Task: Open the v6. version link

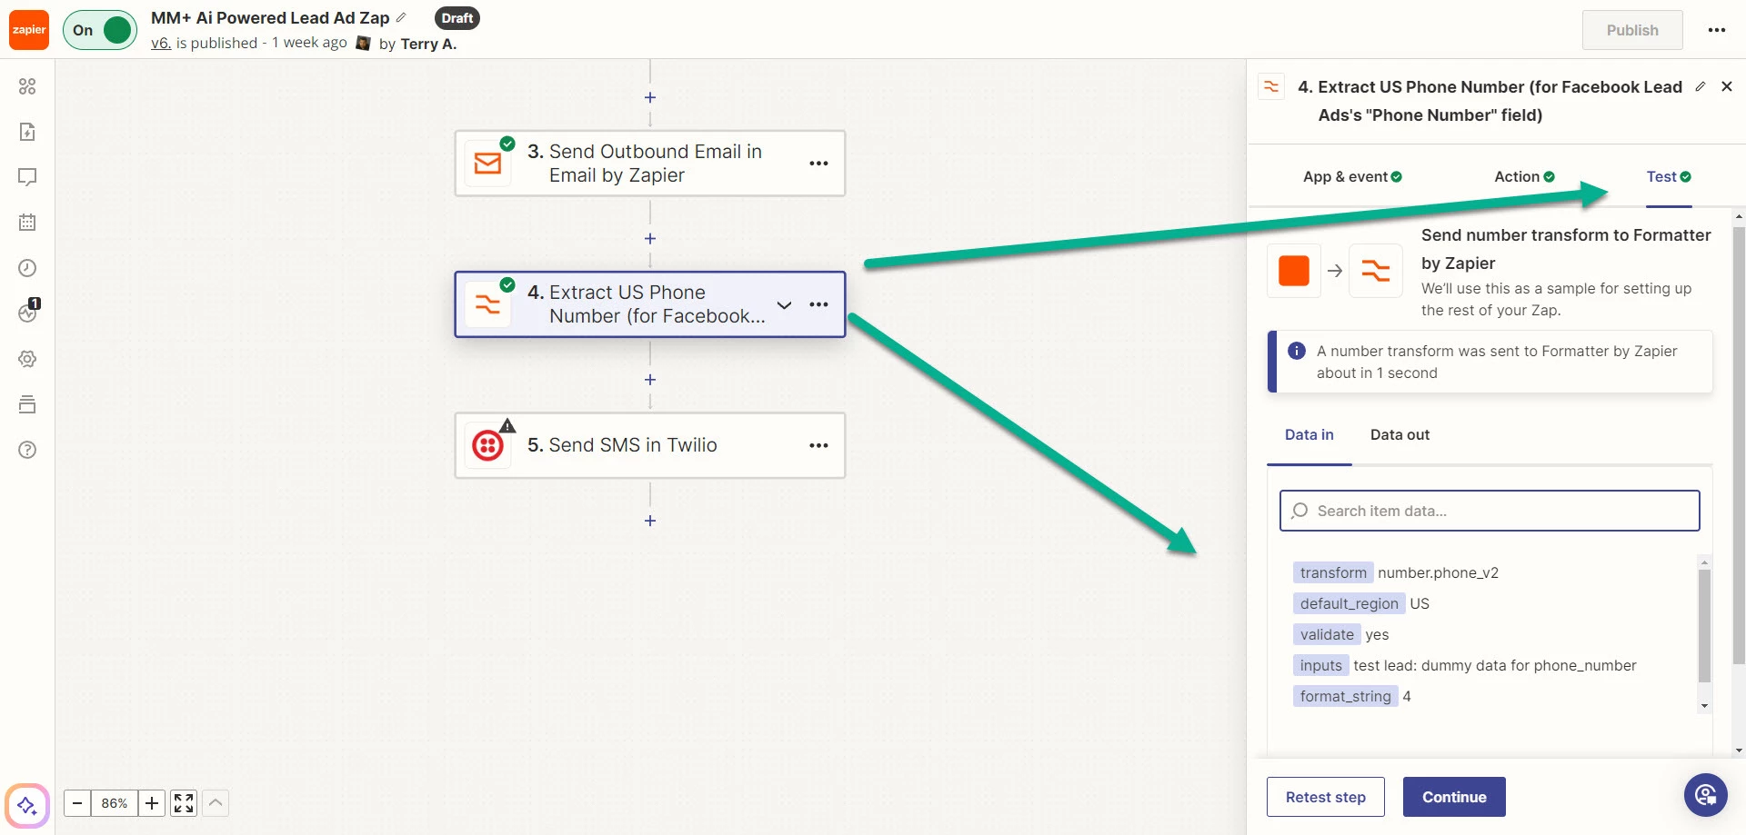Action: pyautogui.click(x=161, y=43)
